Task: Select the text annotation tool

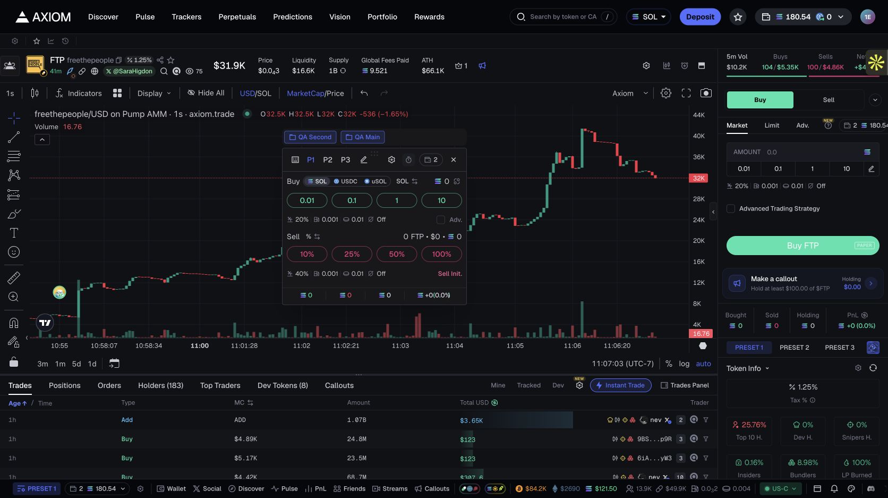Action: (14, 233)
